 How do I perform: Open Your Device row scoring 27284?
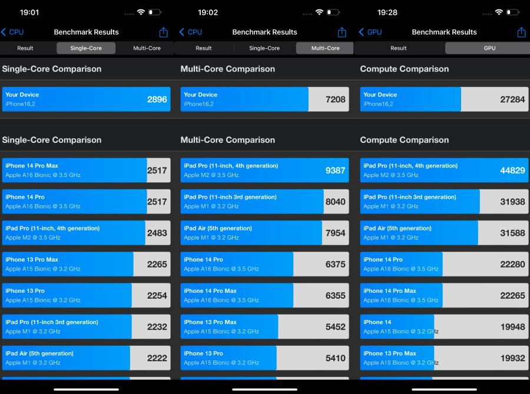pos(444,99)
